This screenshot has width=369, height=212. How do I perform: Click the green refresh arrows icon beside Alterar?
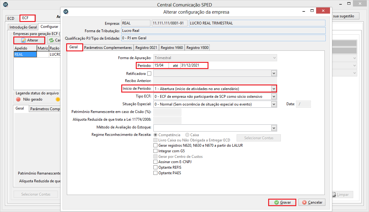(x=51, y=40)
